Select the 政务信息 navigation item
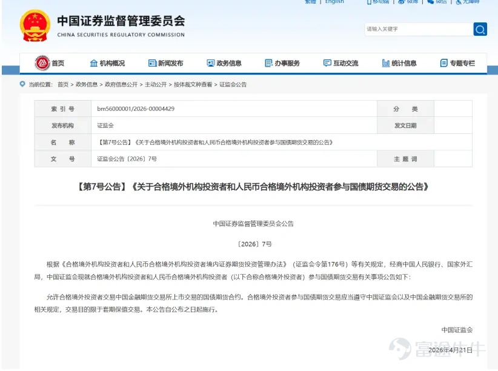The width and height of the screenshot is (498, 371). click(224, 63)
